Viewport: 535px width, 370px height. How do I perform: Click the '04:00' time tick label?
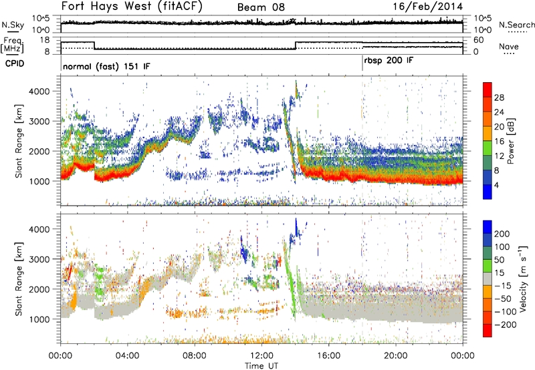128,356
